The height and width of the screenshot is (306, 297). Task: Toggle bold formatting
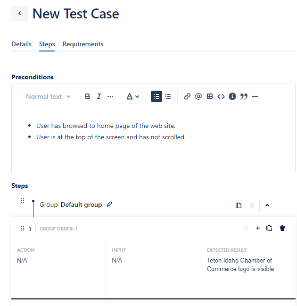click(x=87, y=96)
